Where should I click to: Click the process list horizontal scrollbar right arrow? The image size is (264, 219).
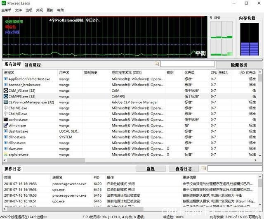click(x=255, y=160)
